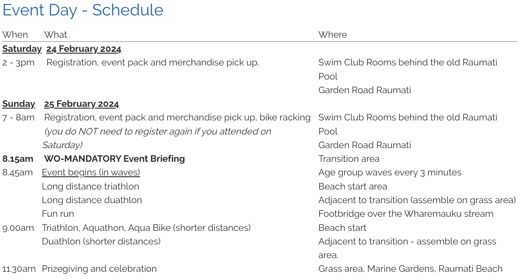This screenshot has height=279, width=525.
Task: Click "Prizegiving and celebration" entry
Action: (99, 269)
